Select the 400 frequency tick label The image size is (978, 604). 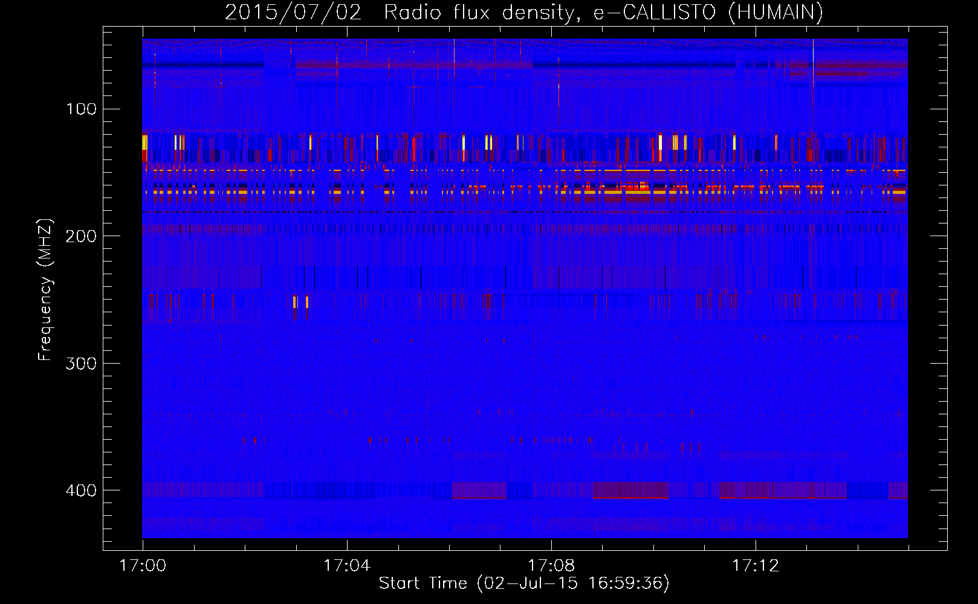tap(82, 490)
